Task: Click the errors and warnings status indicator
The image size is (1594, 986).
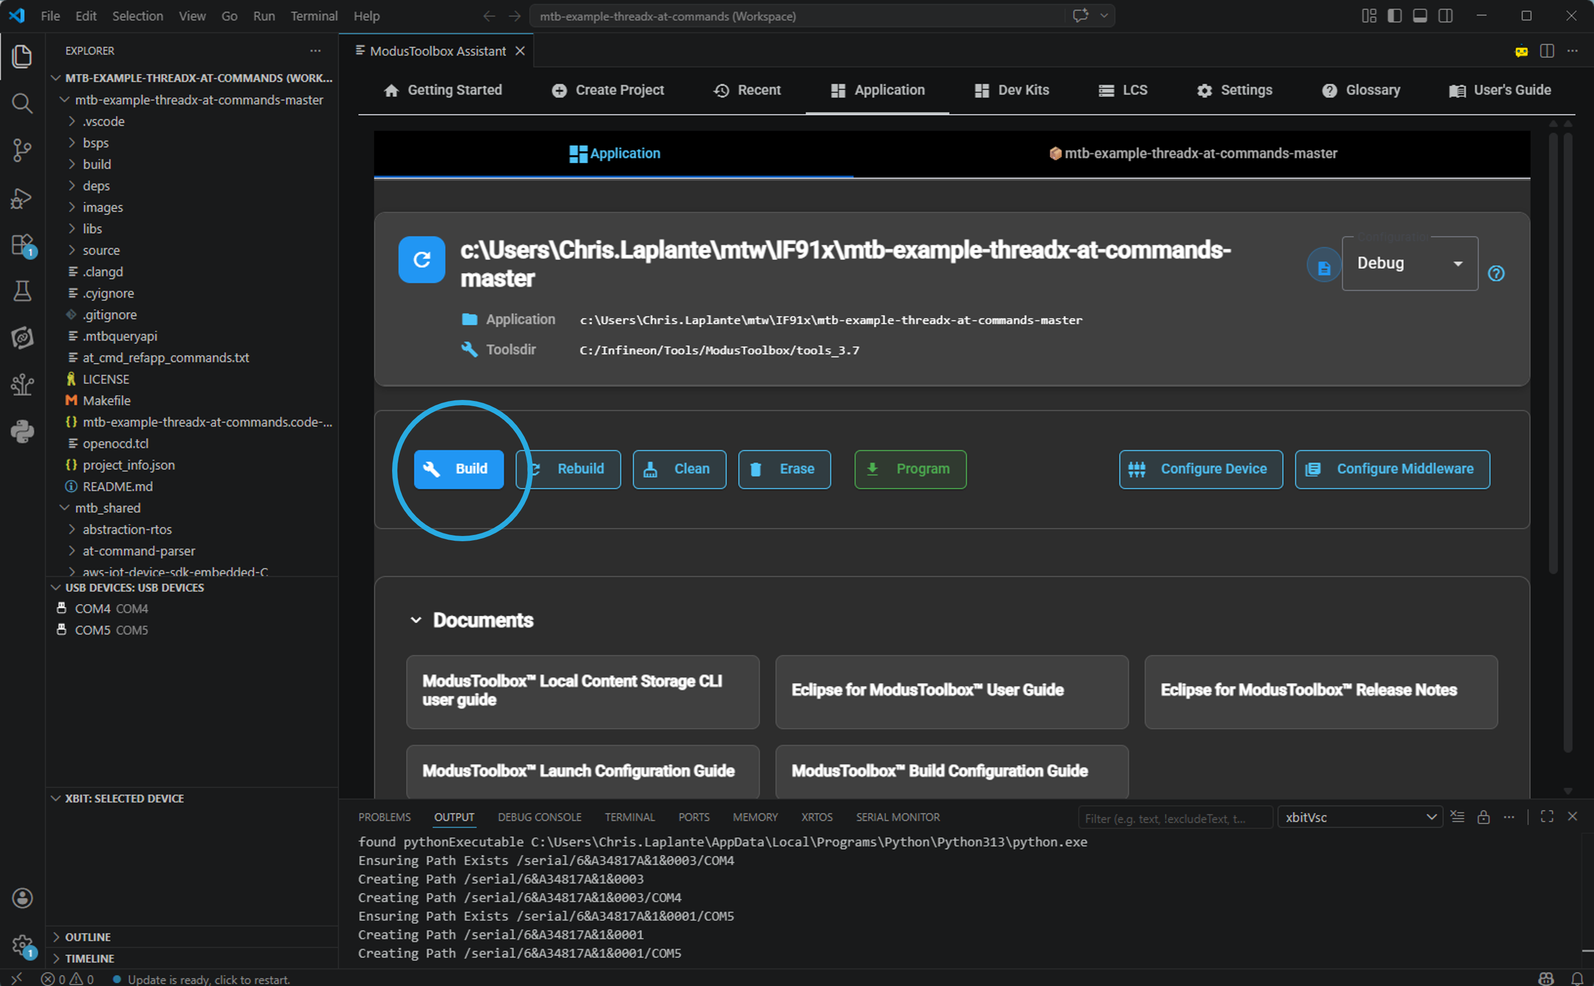Action: point(68,979)
